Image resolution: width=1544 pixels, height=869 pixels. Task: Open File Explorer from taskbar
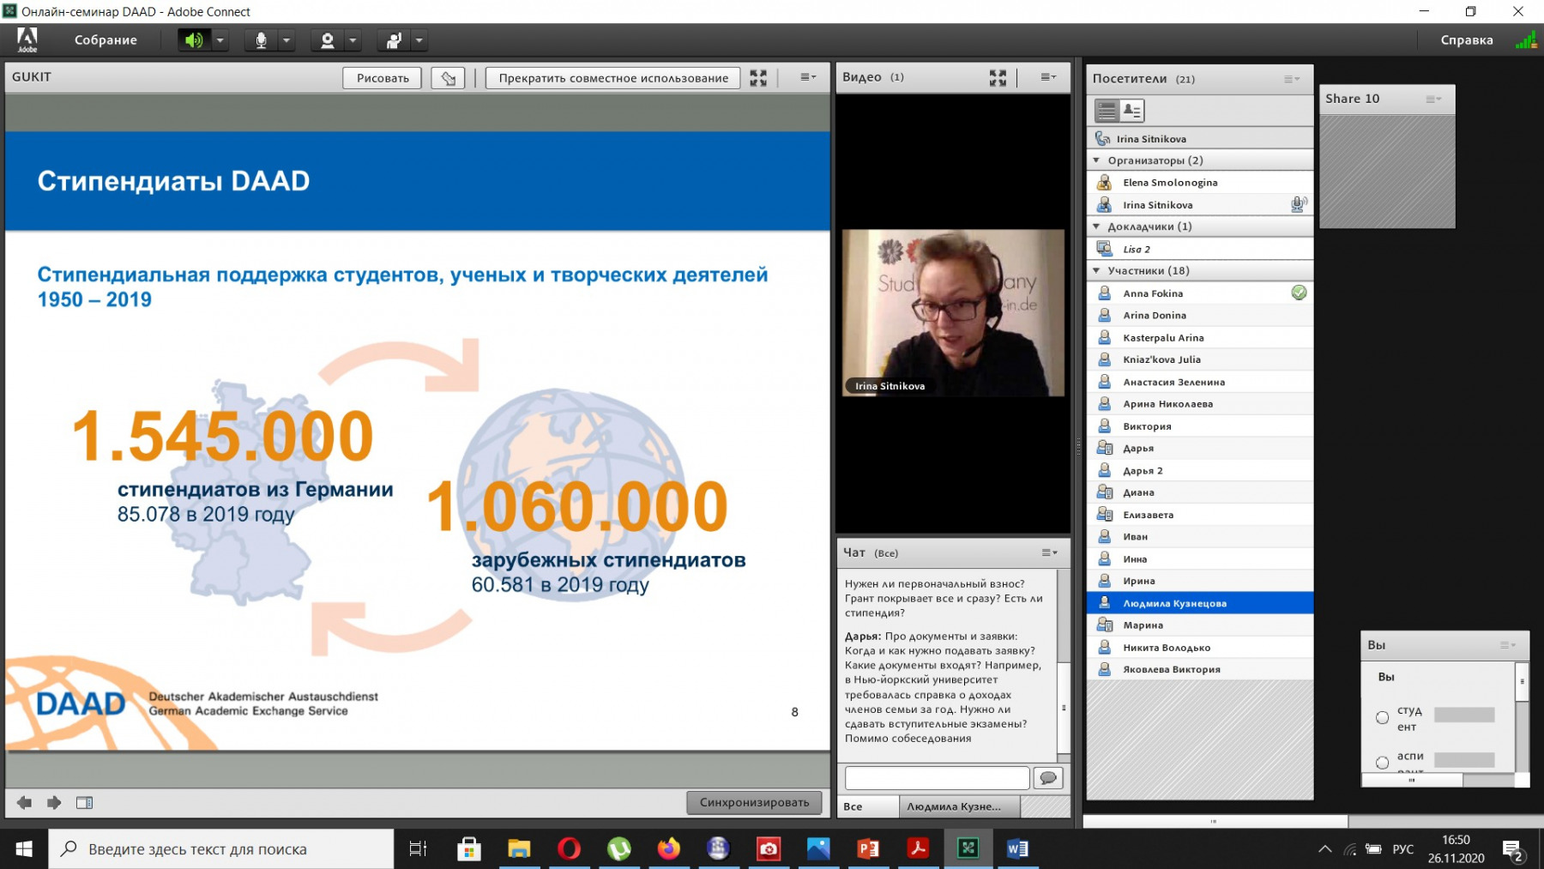(519, 849)
